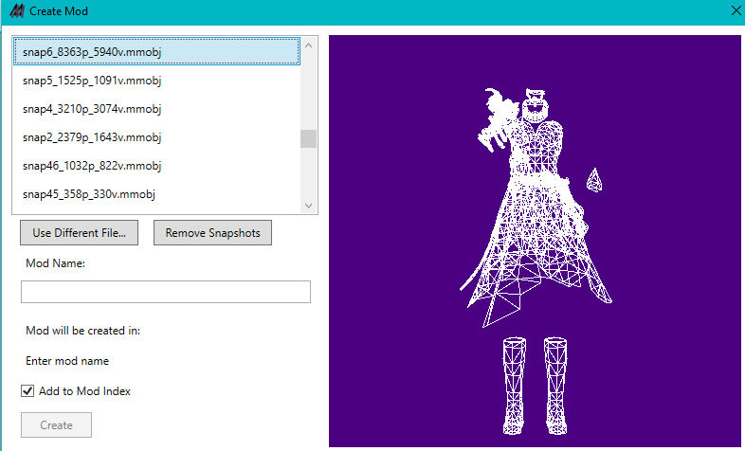The image size is (745, 451).
Task: Click the left boot wireframe in preview
Action: (516, 384)
